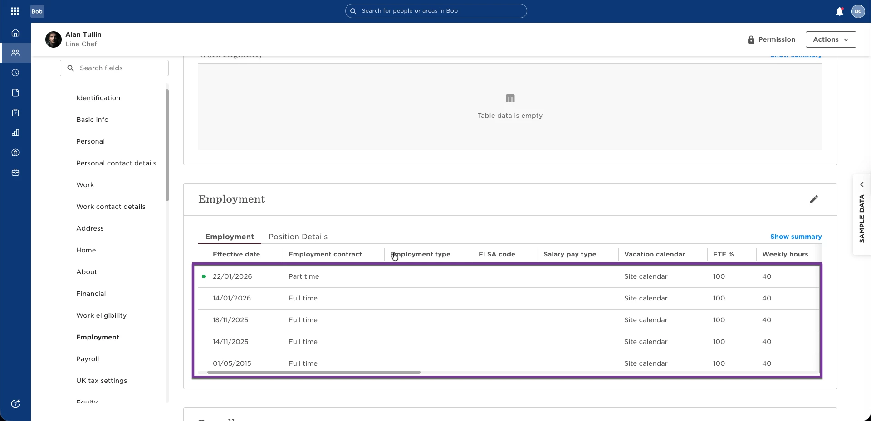The width and height of the screenshot is (871, 421).
Task: Select Payroll in the section list
Action: click(x=88, y=359)
